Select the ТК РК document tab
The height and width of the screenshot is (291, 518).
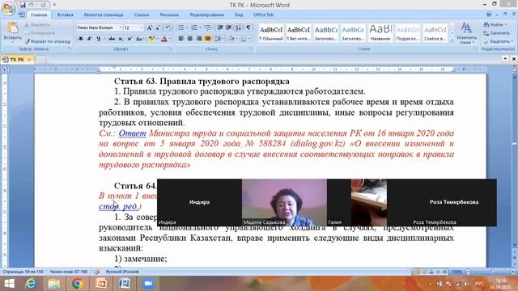point(17,59)
